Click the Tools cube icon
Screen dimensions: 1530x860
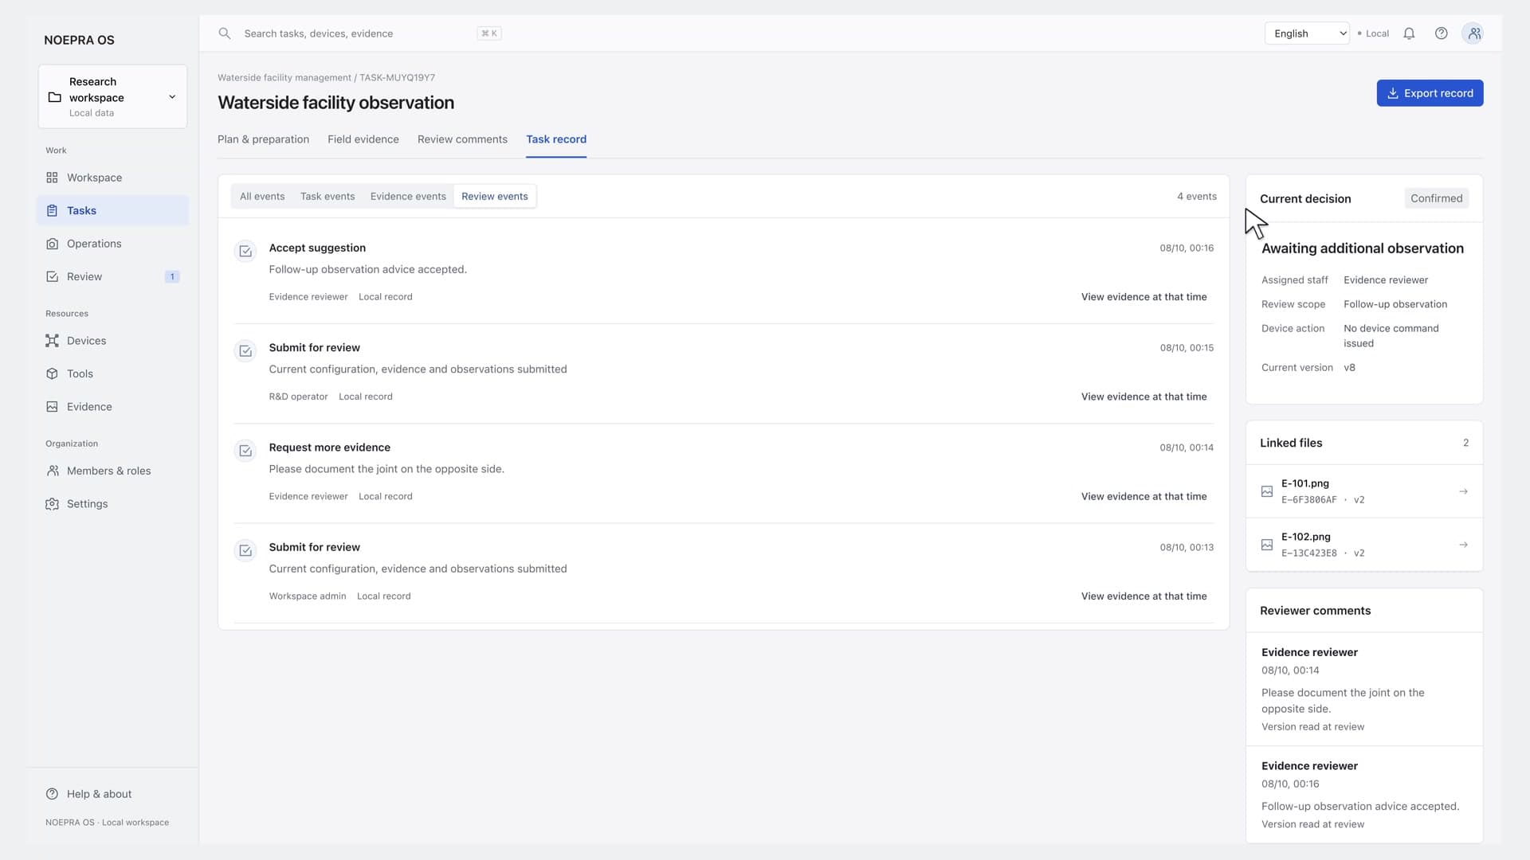[52, 373]
